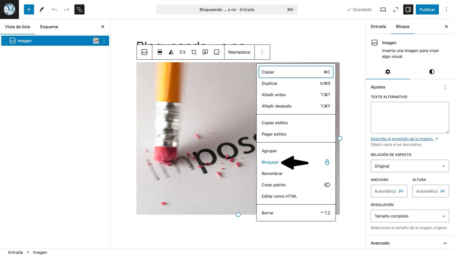Click inside the Texto alternativo field
Screen dimensions: 454x256
[409, 117]
